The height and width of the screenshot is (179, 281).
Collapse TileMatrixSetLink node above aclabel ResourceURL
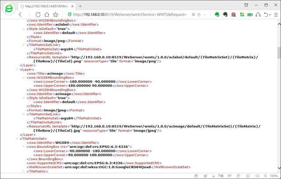tap(24, 45)
